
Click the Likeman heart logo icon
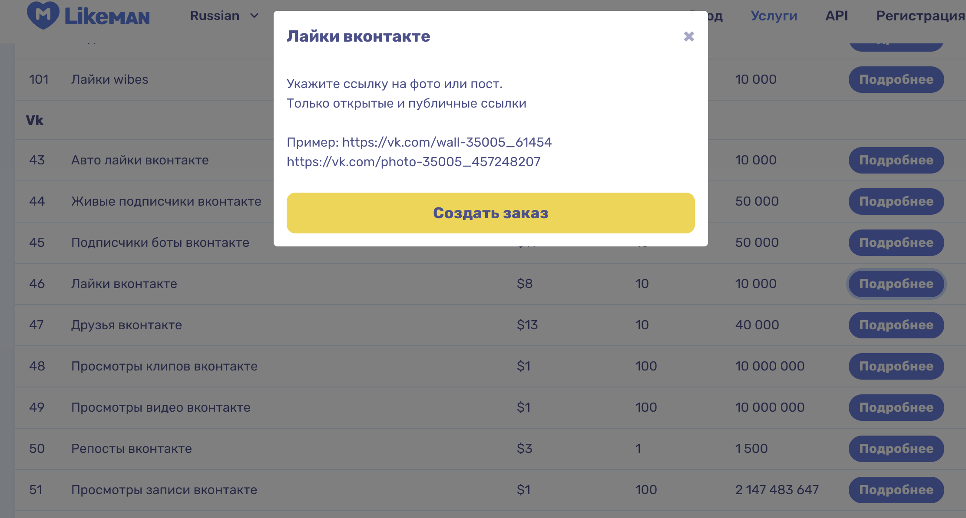click(x=43, y=15)
